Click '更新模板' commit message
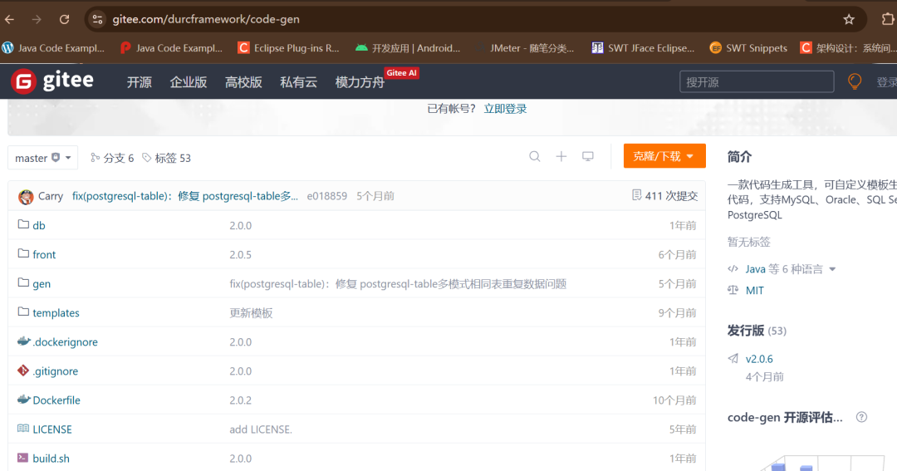This screenshot has width=897, height=471. pos(251,313)
